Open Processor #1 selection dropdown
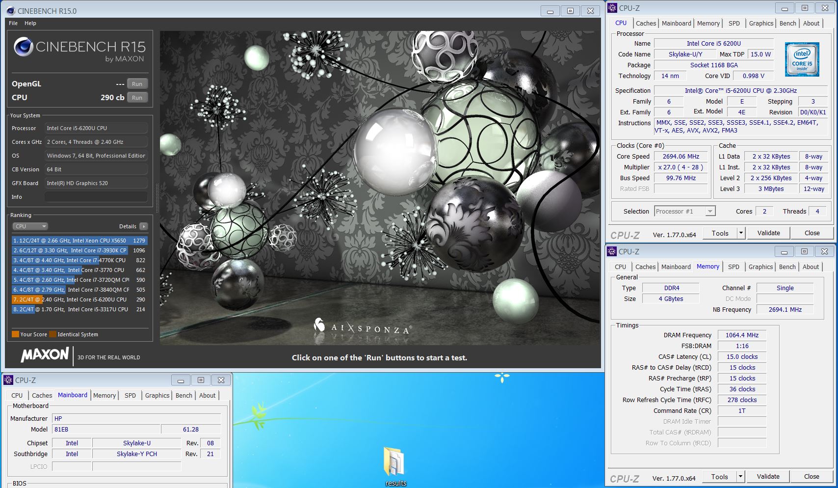This screenshot has width=838, height=488. click(685, 211)
